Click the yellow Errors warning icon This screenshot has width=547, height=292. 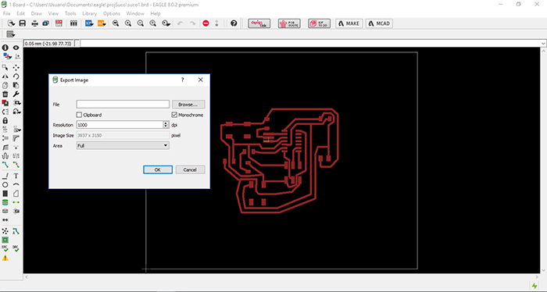tap(5, 258)
